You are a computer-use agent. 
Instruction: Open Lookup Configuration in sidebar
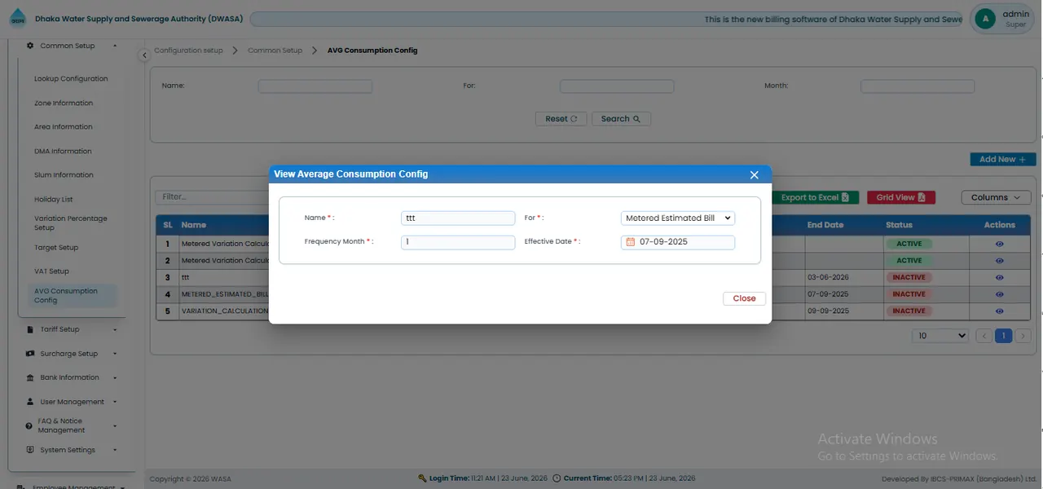[x=71, y=79]
